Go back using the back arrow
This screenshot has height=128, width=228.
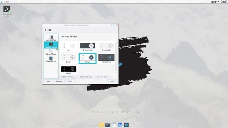(45, 30)
